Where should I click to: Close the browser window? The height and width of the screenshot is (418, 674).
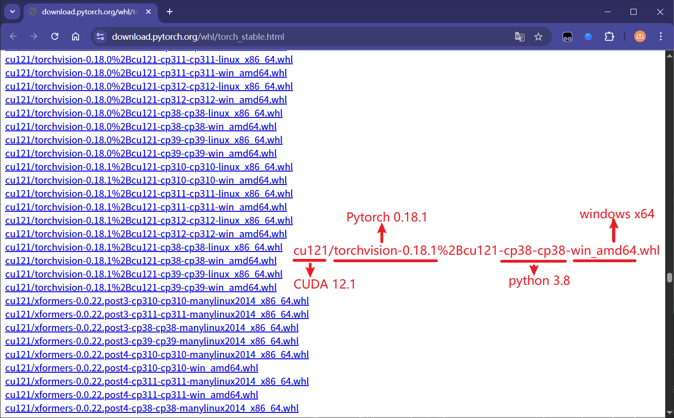click(x=660, y=12)
